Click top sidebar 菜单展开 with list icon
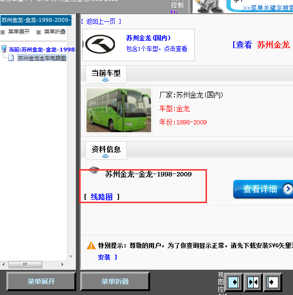Viewport: 293px width, 295px height. [x=15, y=32]
